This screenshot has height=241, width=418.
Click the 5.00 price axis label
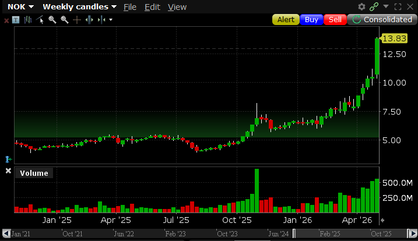click(392, 140)
